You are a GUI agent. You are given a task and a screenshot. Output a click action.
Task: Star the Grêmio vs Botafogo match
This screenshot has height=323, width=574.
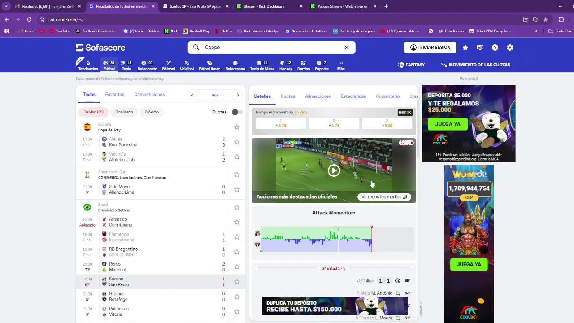coord(237,297)
